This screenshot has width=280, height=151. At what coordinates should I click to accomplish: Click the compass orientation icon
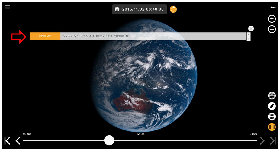(x=272, y=106)
